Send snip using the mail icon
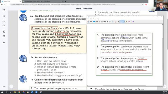This screenshot has height=94, width=168. click(x=116, y=21)
